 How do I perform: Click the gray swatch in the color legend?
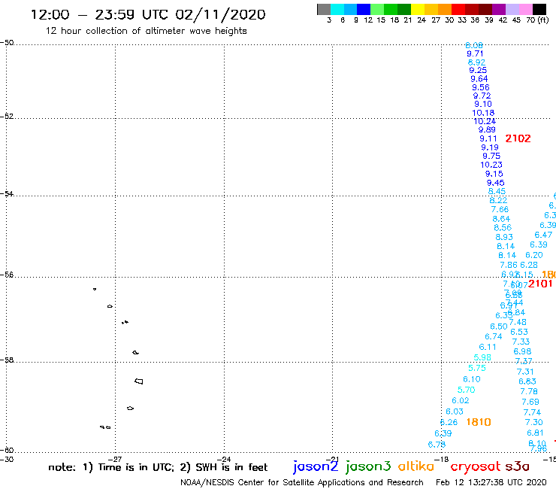[324, 10]
